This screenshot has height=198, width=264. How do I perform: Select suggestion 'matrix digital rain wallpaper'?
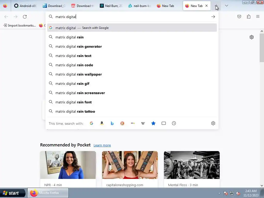point(132,74)
